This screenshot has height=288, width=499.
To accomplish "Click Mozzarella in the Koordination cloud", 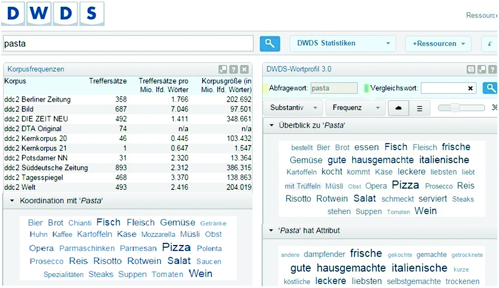I will click(x=158, y=235).
